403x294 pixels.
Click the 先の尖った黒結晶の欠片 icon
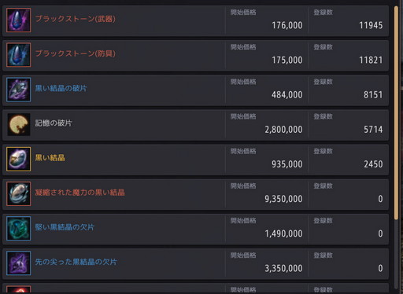coord(18,263)
